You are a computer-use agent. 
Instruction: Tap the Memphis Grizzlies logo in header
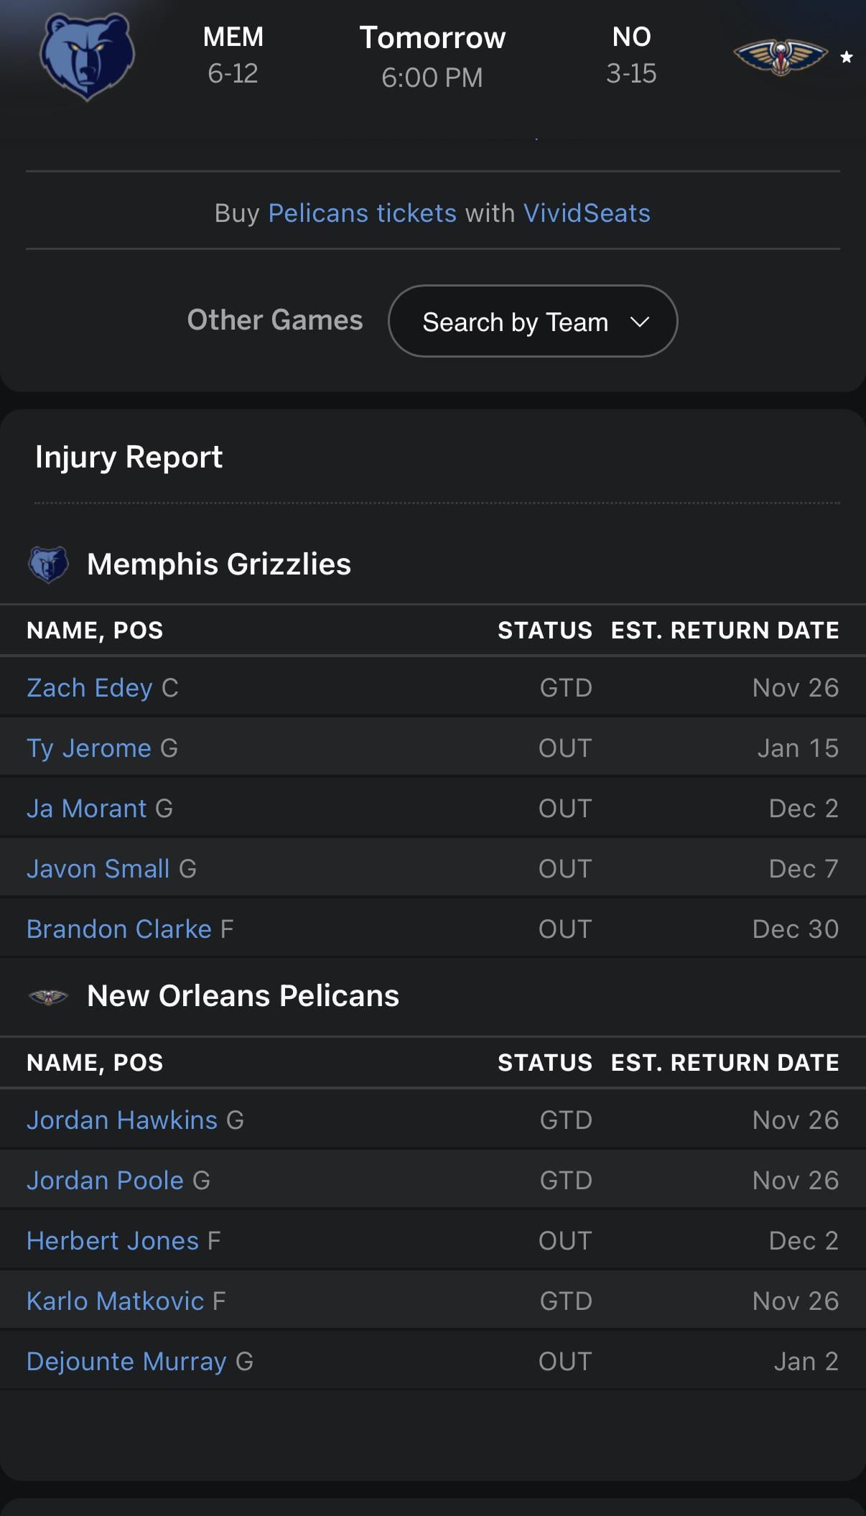87,56
